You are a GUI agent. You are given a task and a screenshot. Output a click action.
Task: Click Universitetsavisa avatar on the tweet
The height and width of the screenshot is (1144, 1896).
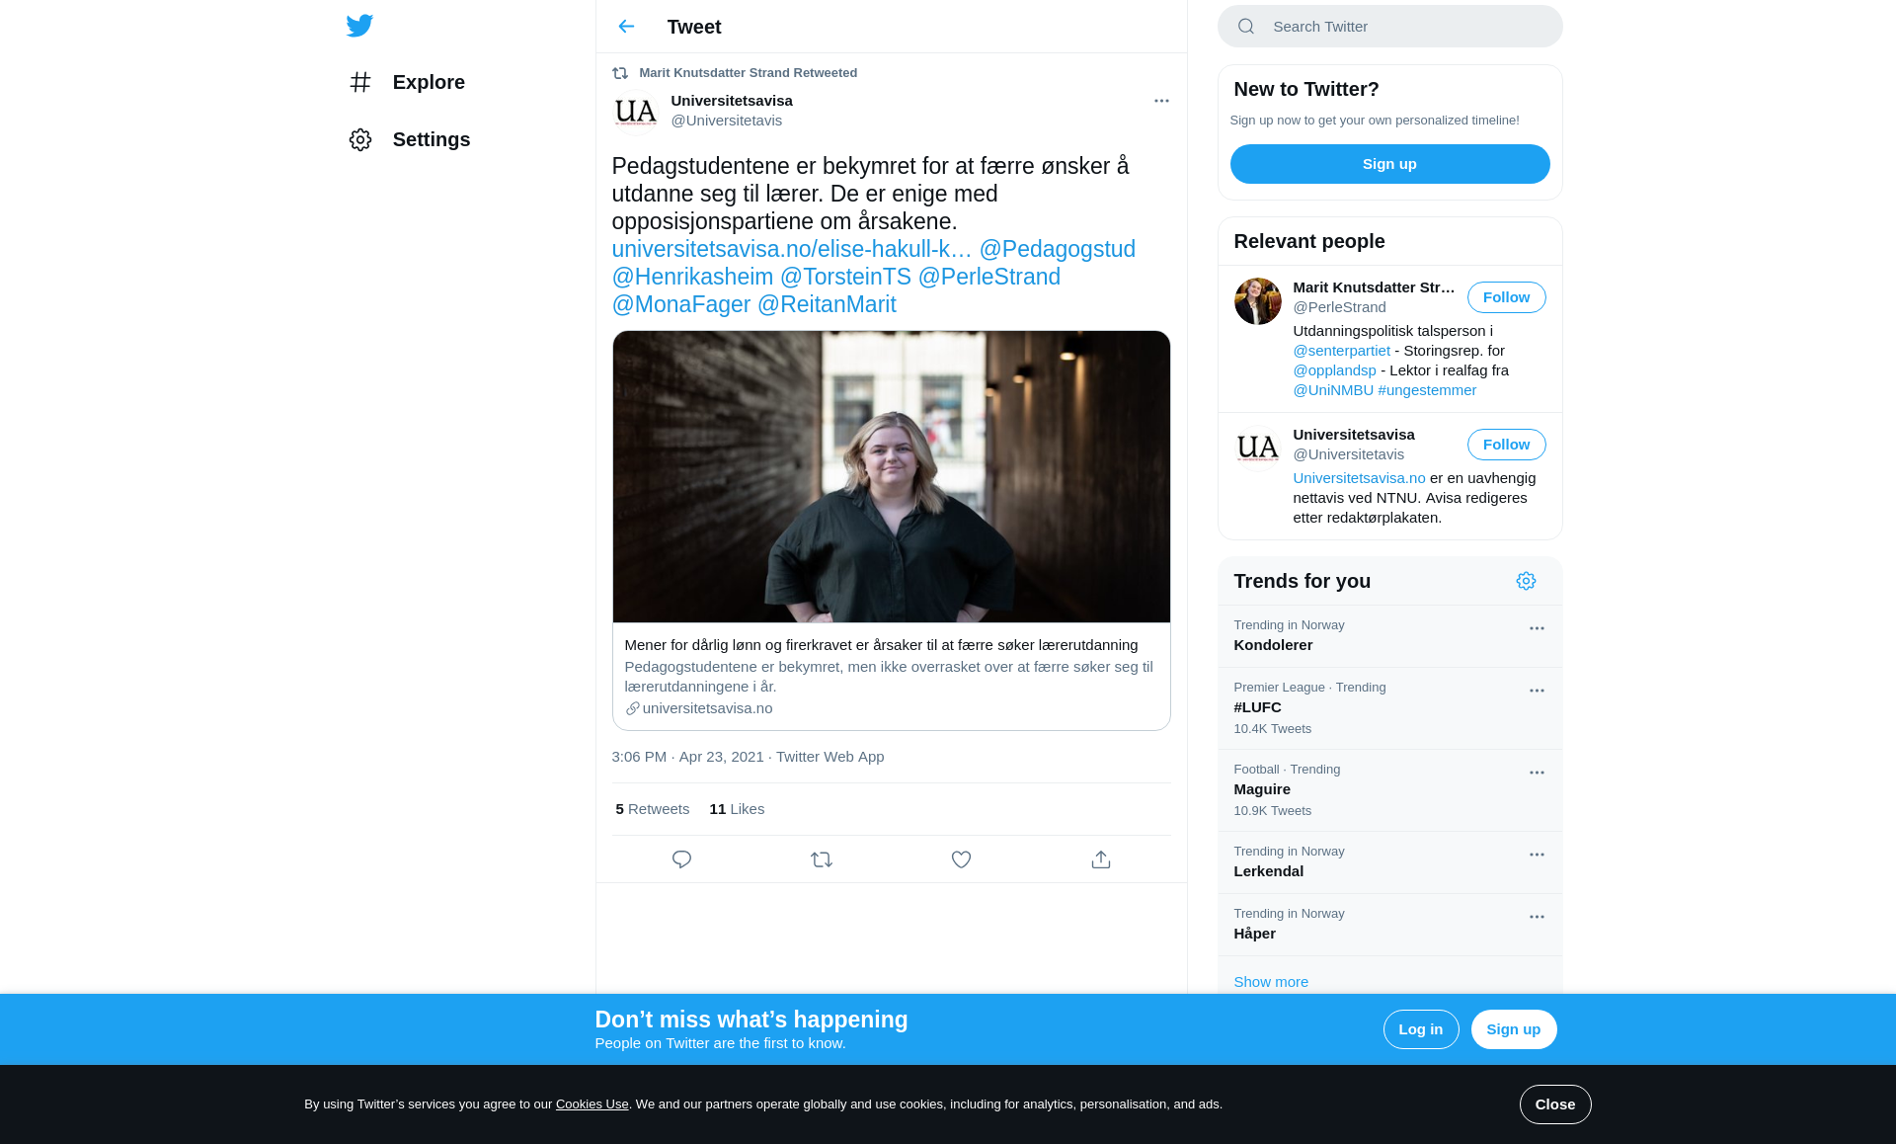coord(636,112)
